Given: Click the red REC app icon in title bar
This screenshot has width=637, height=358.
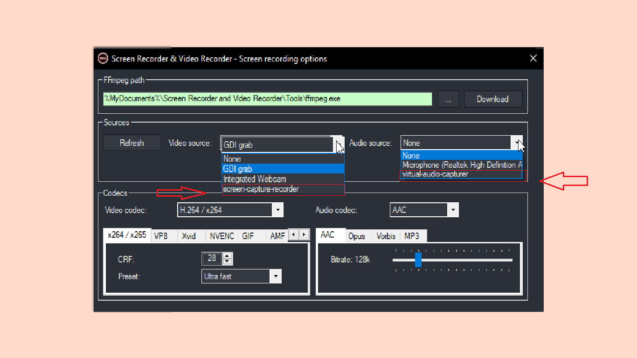Looking at the screenshot, I should pyautogui.click(x=103, y=59).
